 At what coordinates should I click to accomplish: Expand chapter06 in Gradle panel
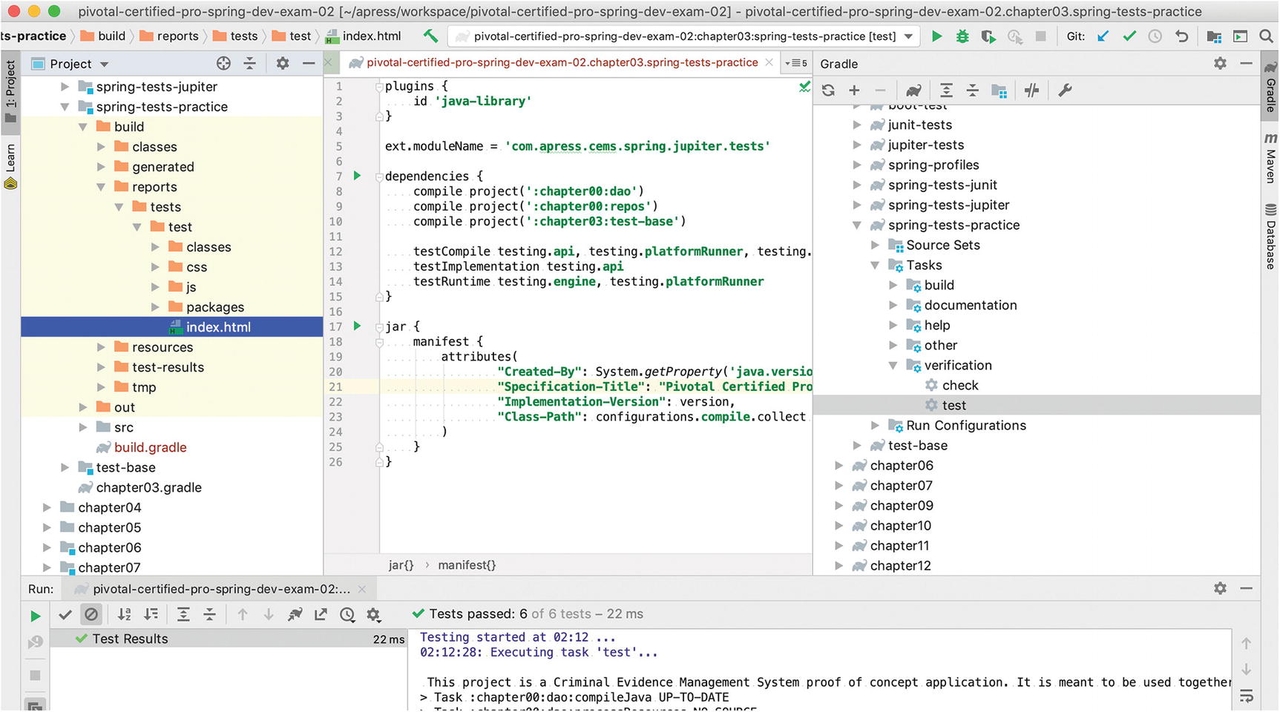[838, 465]
